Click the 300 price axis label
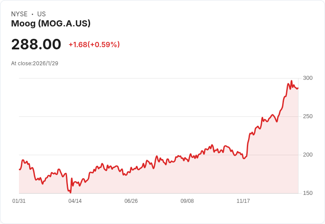This screenshot has width=325, height=224. [308, 78]
